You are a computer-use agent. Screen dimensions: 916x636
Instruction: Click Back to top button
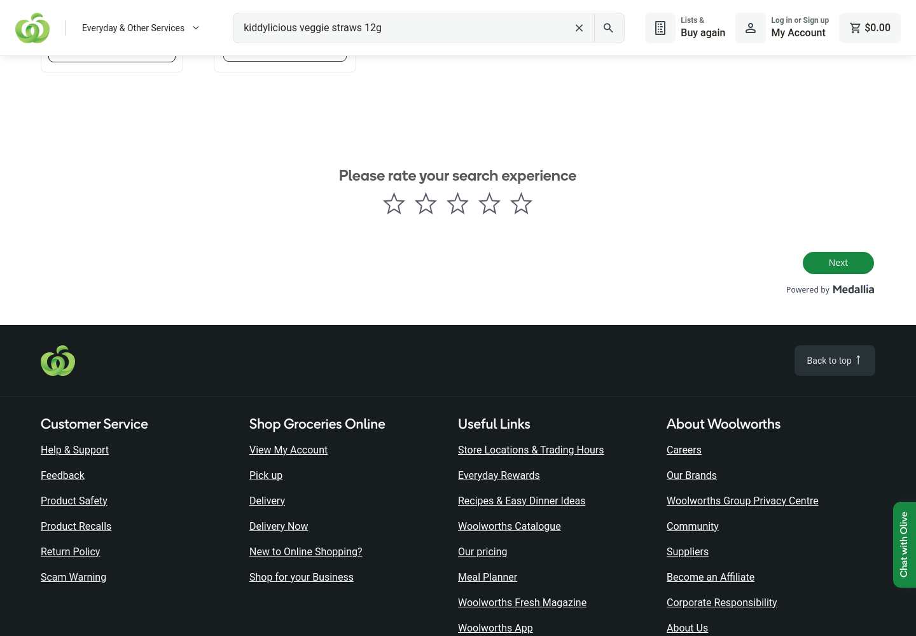(x=835, y=361)
